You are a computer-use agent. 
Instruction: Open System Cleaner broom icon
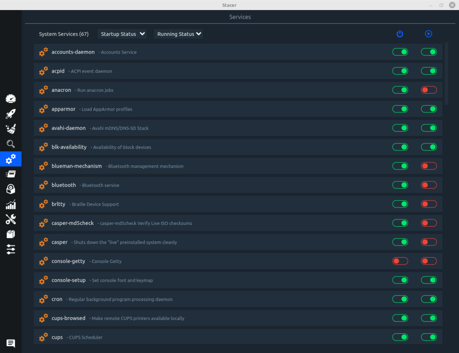[x=11, y=129]
